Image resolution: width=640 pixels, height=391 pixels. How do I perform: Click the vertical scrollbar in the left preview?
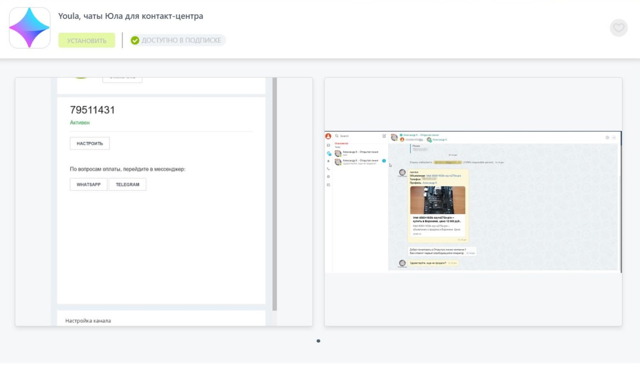pyautogui.click(x=274, y=195)
